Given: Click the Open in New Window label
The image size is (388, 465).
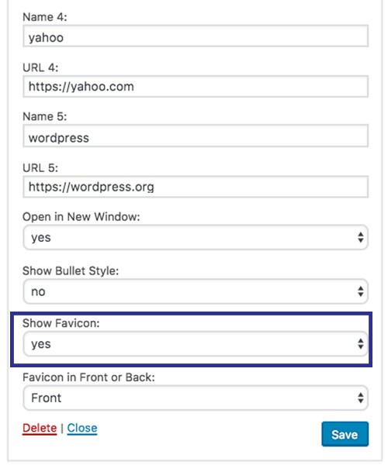Looking at the screenshot, I should click(x=81, y=216).
